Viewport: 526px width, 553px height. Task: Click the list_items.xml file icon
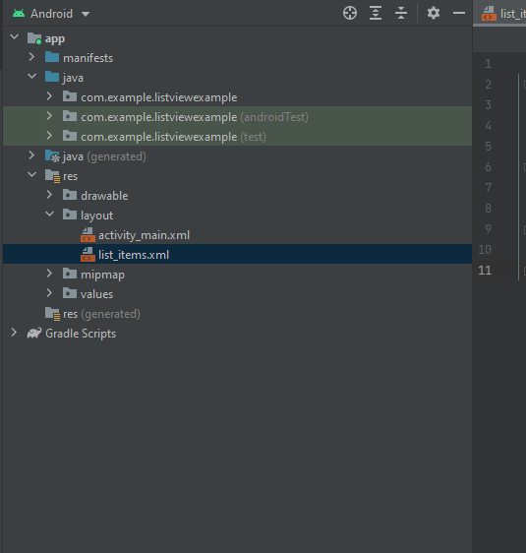pos(88,254)
